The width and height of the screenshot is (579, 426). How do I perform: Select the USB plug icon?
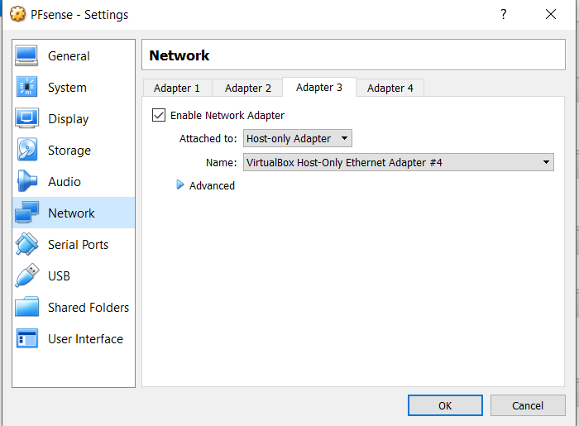pos(26,275)
